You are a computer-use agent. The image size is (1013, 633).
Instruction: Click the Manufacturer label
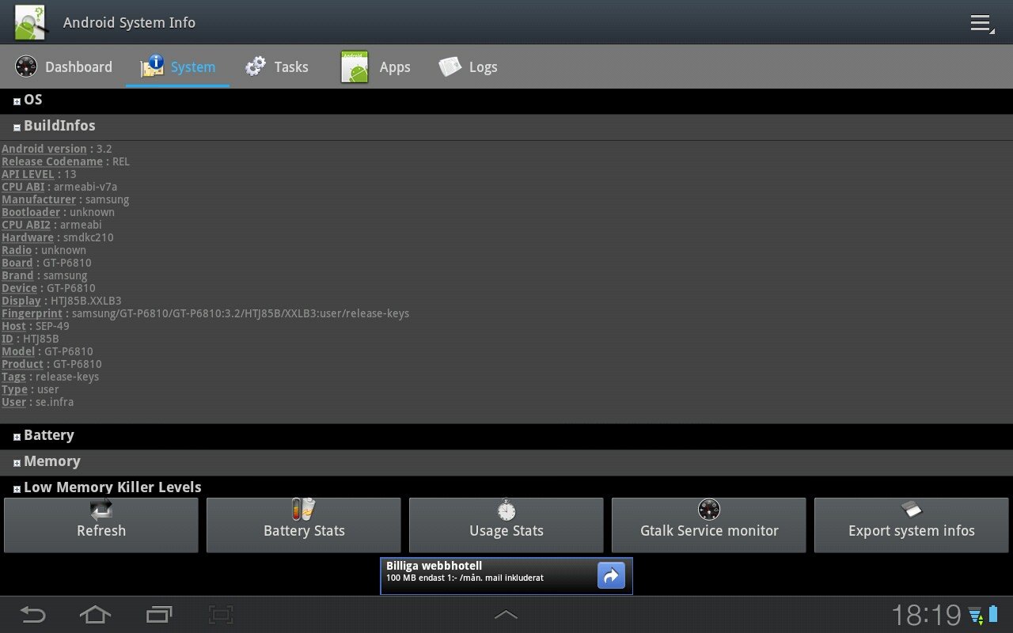click(39, 199)
